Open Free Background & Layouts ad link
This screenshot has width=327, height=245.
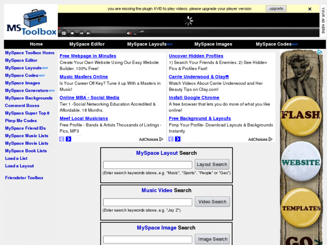coord(200,118)
